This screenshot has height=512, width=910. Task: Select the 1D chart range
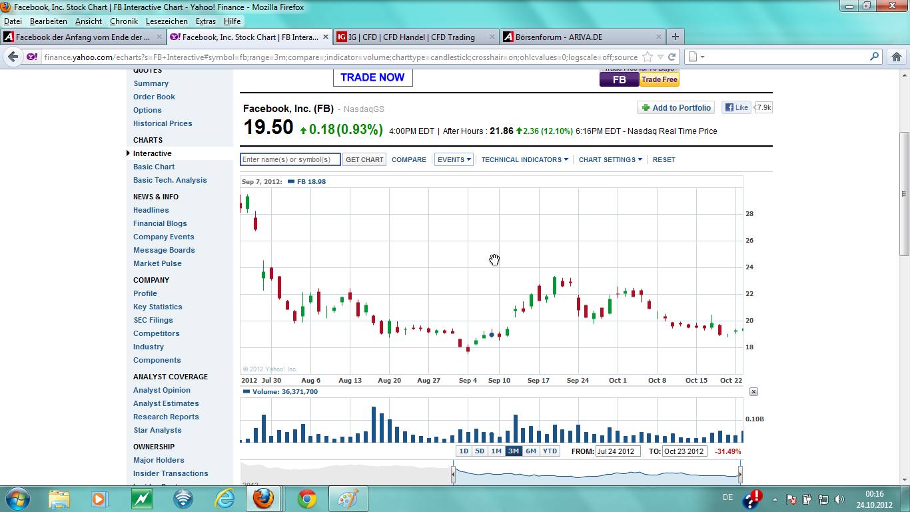click(x=464, y=451)
